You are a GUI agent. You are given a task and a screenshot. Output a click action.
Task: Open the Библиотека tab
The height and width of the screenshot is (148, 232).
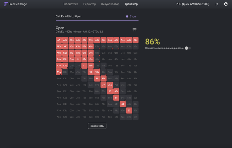coord(70,4)
